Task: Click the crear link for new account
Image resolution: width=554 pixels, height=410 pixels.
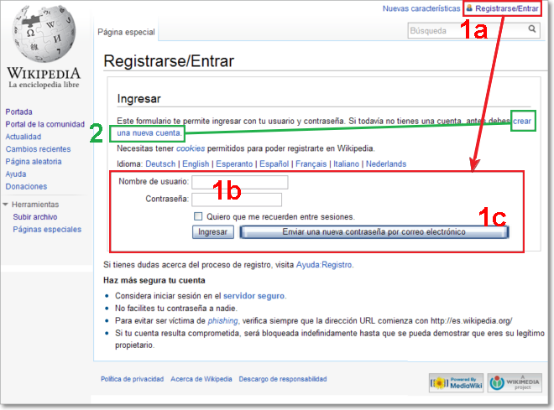Action: click(x=522, y=121)
